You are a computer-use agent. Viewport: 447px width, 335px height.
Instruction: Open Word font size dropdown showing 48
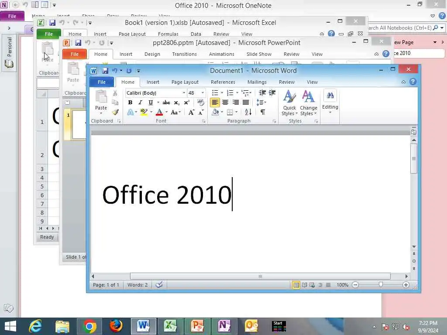click(203, 93)
